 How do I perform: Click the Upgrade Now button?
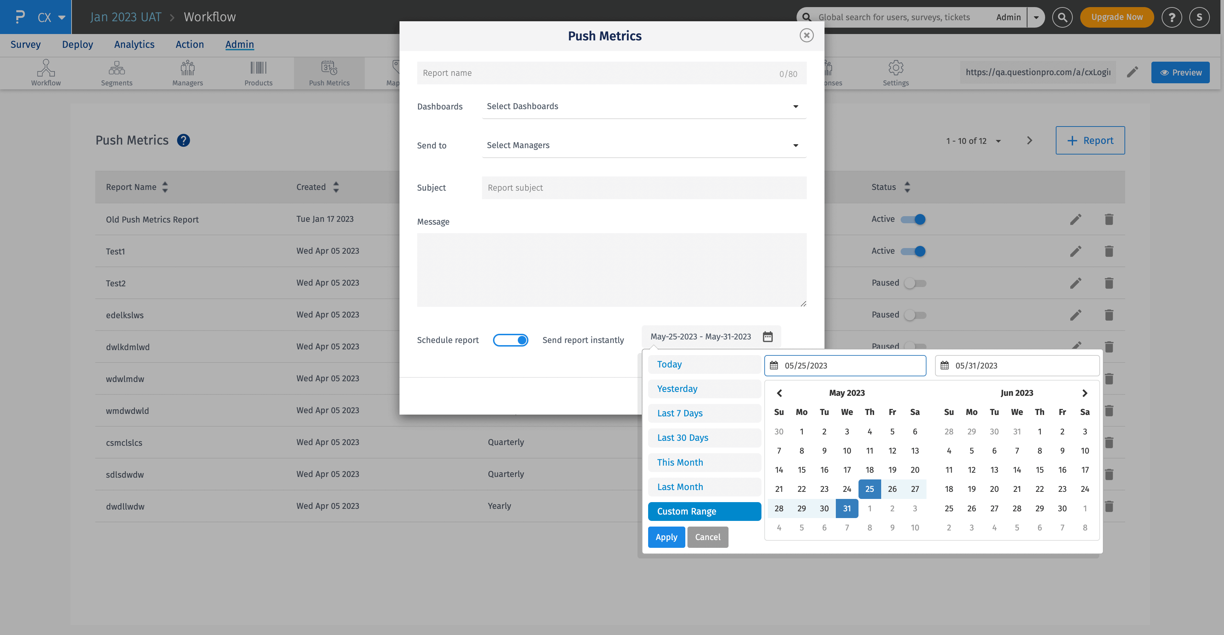tap(1117, 17)
